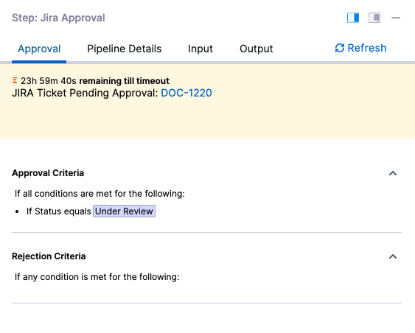The height and width of the screenshot is (333, 415).
Task: Collapse the Rejection Criteria section chevron
Action: (393, 256)
